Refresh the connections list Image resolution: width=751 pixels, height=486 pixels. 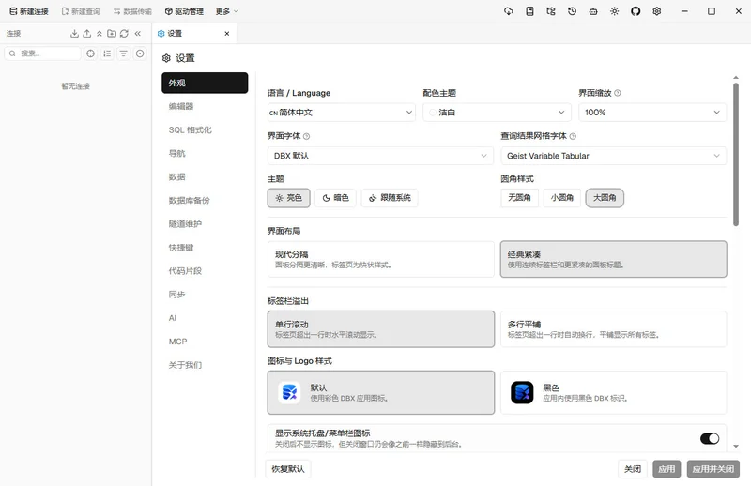click(124, 33)
